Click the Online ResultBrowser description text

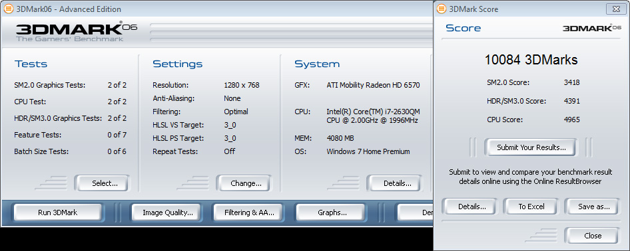531,177
